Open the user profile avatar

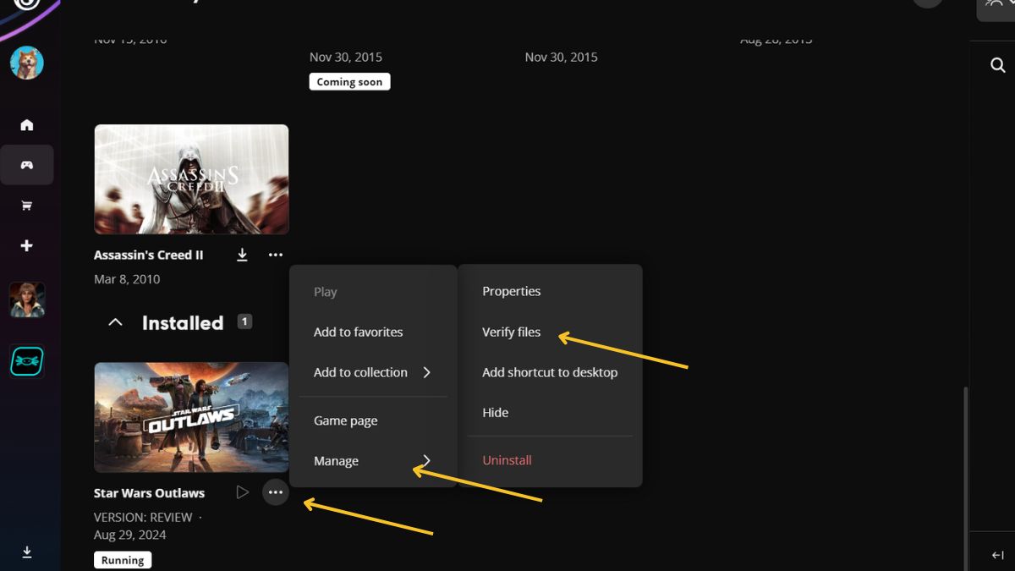coord(27,63)
